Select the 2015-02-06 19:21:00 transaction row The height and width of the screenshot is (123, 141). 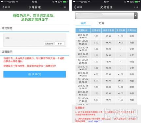pos(106,74)
